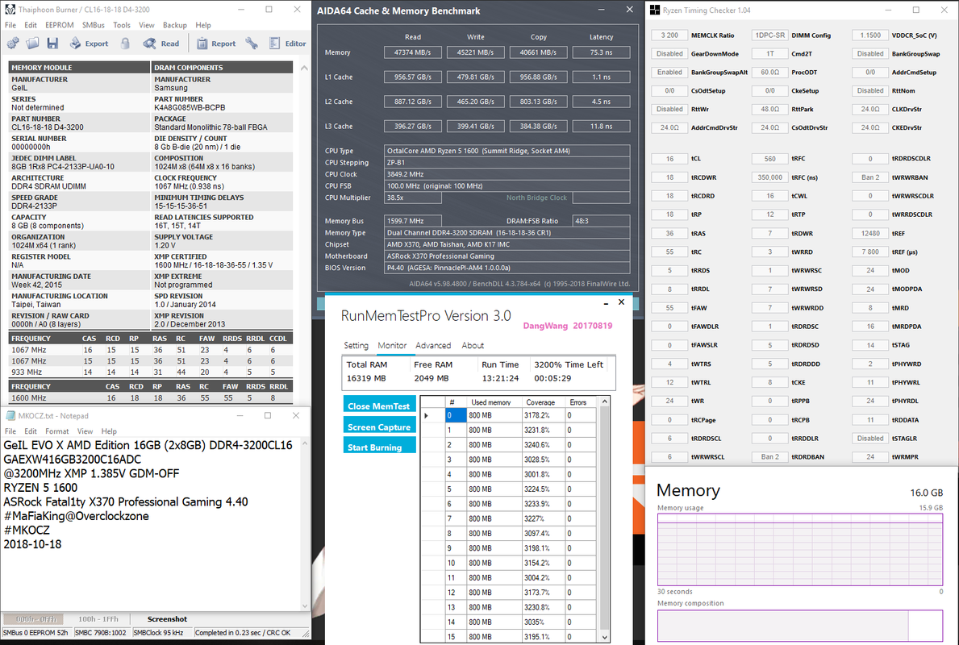This screenshot has width=959, height=645.
Task: Click the GearDownMode Disabled field
Action: point(669,54)
